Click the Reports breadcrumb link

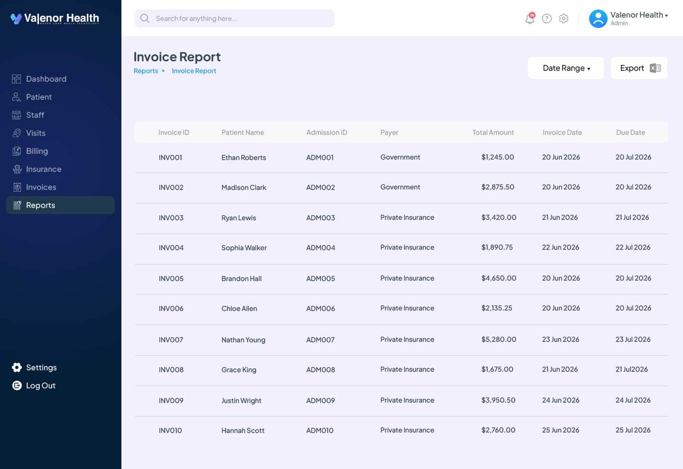146,71
